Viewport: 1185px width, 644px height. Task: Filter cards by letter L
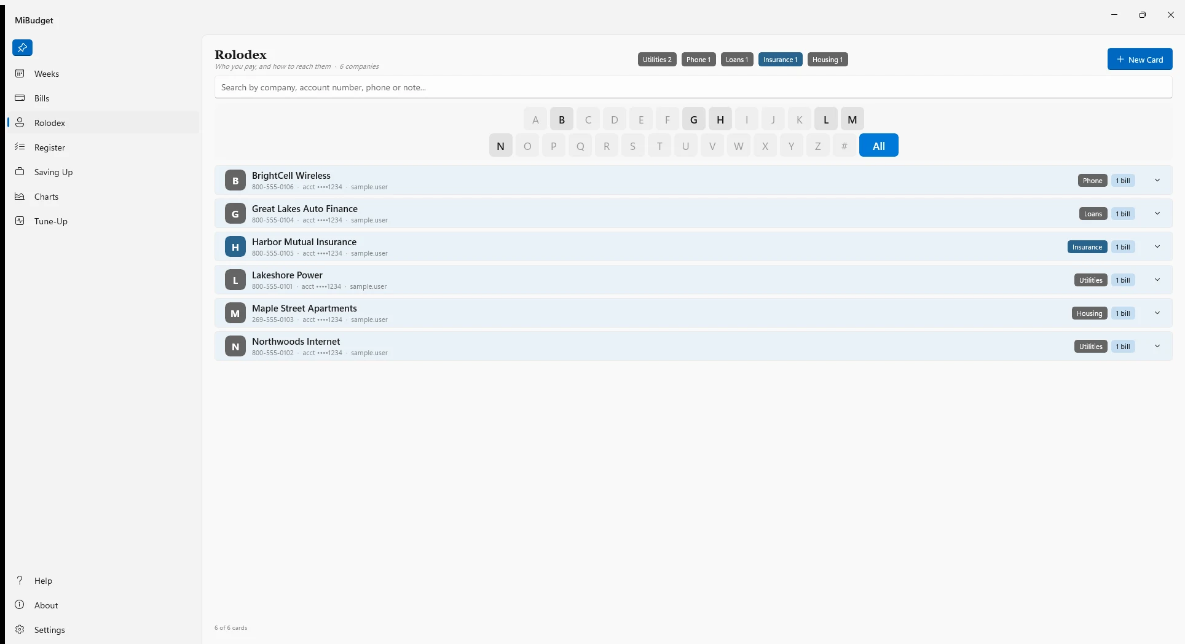click(x=826, y=119)
